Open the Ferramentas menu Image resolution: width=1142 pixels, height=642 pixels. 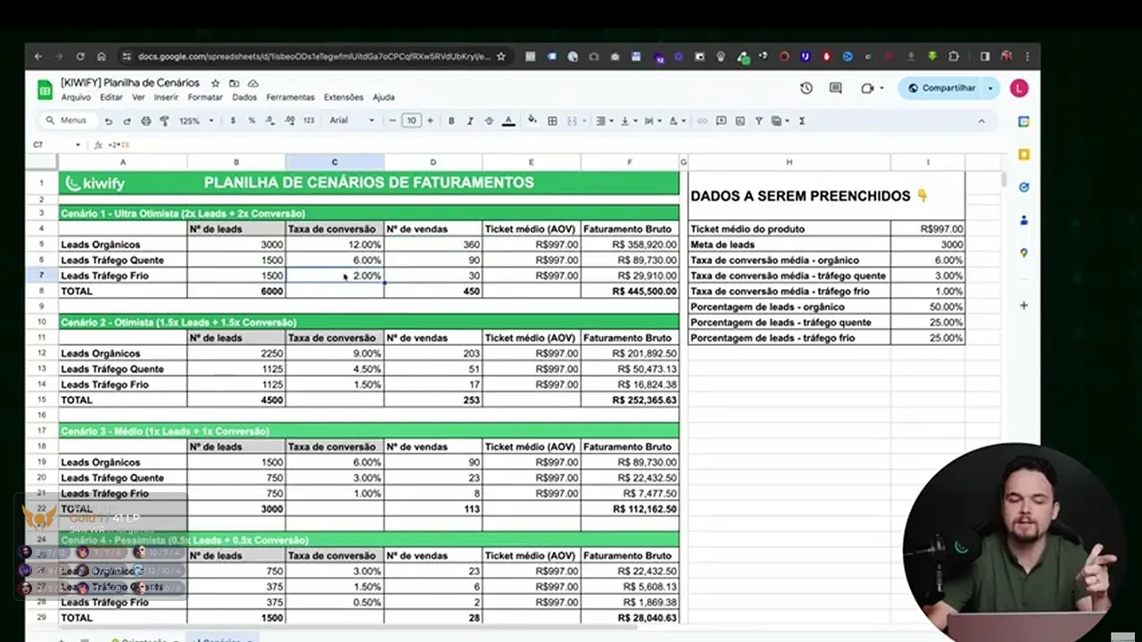tap(290, 97)
